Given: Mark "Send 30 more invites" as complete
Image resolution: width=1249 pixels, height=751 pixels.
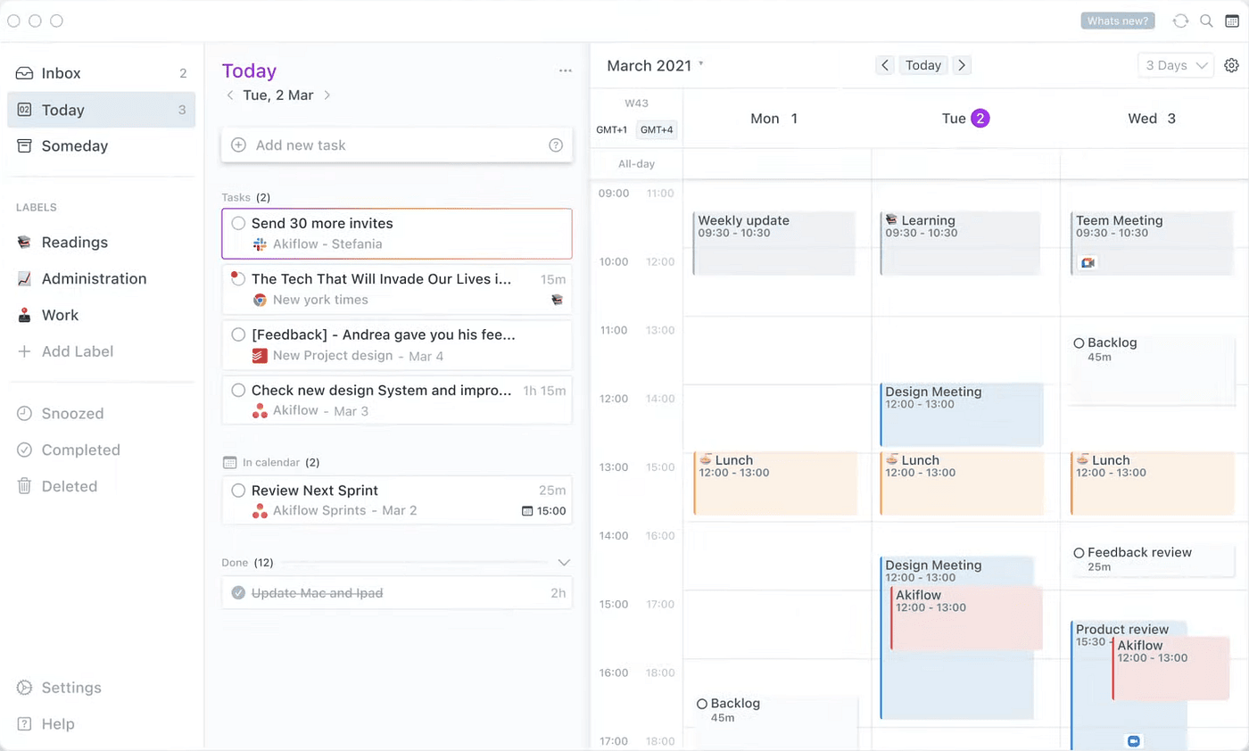Looking at the screenshot, I should 238,224.
